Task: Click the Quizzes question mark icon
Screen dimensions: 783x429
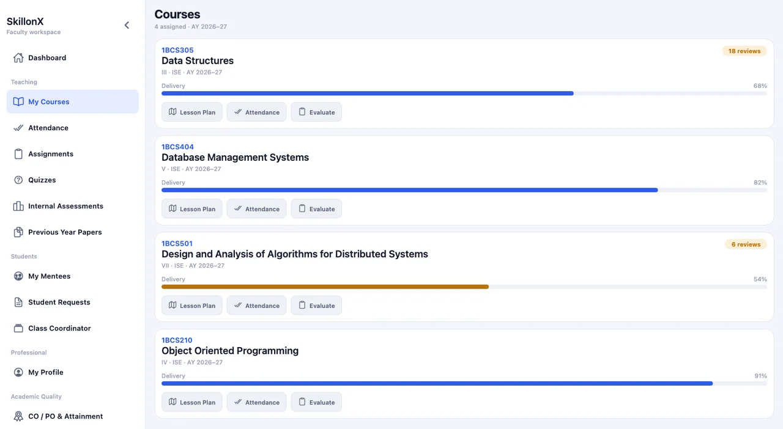Action: pyautogui.click(x=18, y=180)
